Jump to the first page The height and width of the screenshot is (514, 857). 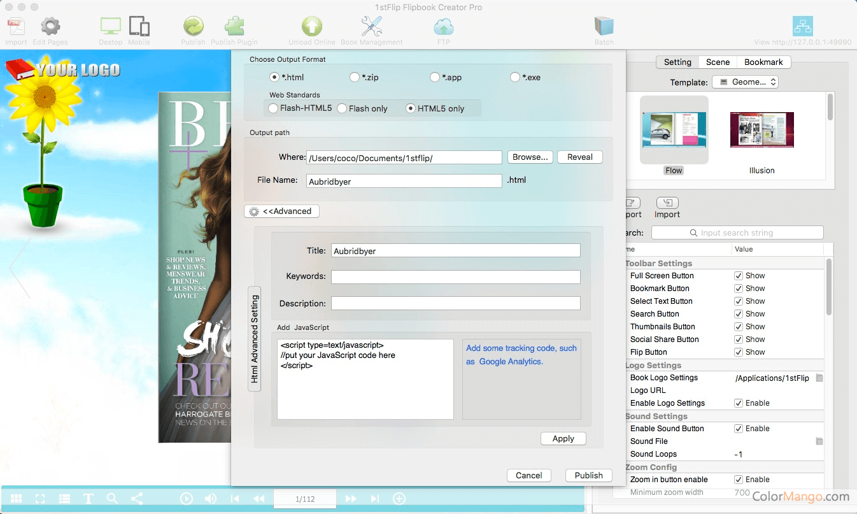[235, 499]
